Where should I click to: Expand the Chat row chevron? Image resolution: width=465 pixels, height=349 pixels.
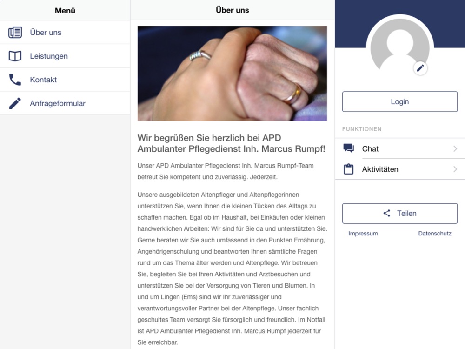455,148
